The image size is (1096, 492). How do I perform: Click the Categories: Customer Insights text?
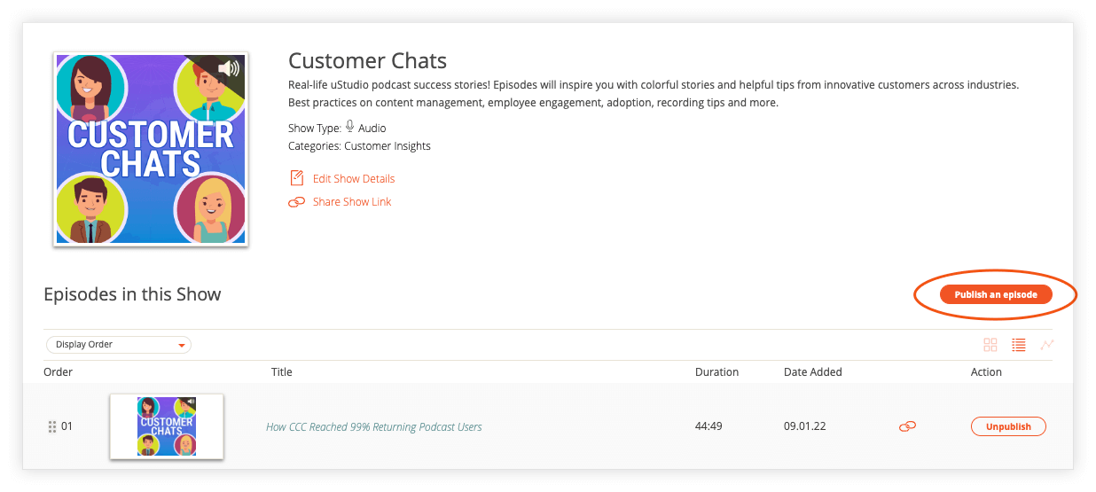click(x=359, y=146)
